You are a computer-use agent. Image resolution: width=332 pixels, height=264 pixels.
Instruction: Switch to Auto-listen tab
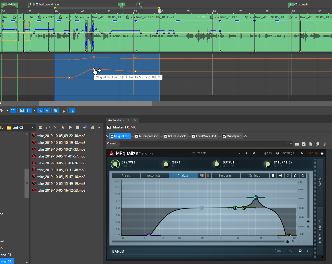click(154, 176)
